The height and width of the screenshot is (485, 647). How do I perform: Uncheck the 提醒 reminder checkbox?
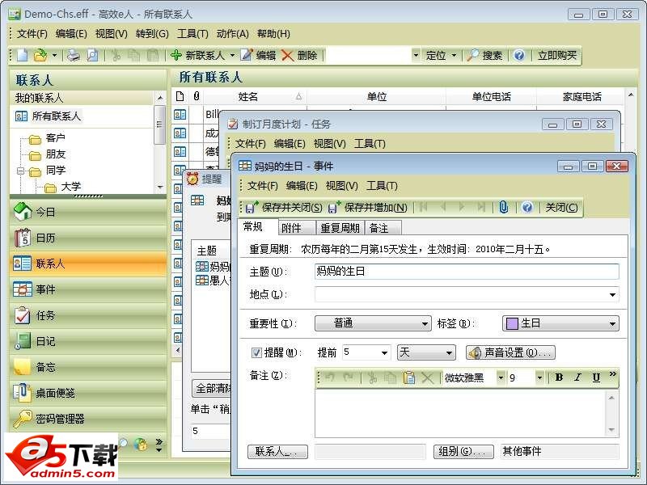(x=256, y=352)
